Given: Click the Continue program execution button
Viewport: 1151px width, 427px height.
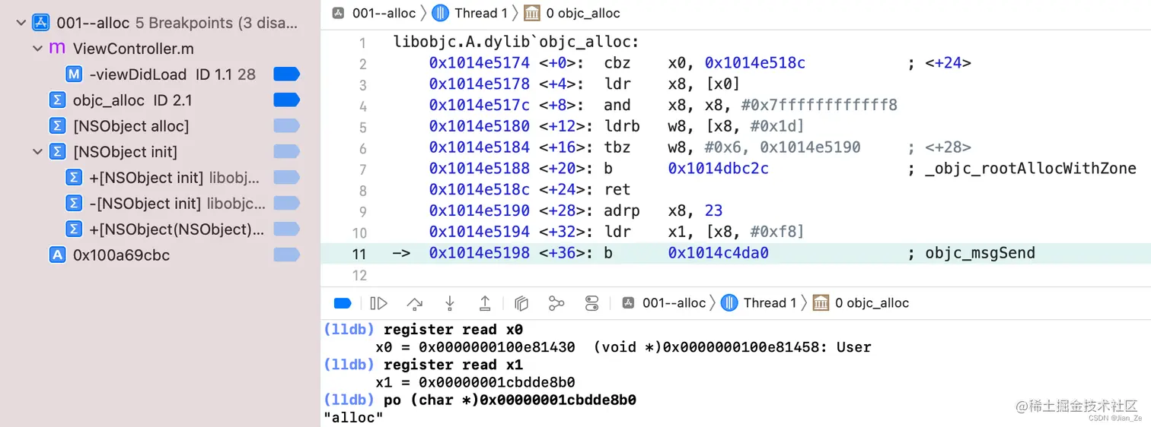Looking at the screenshot, I should point(378,303).
